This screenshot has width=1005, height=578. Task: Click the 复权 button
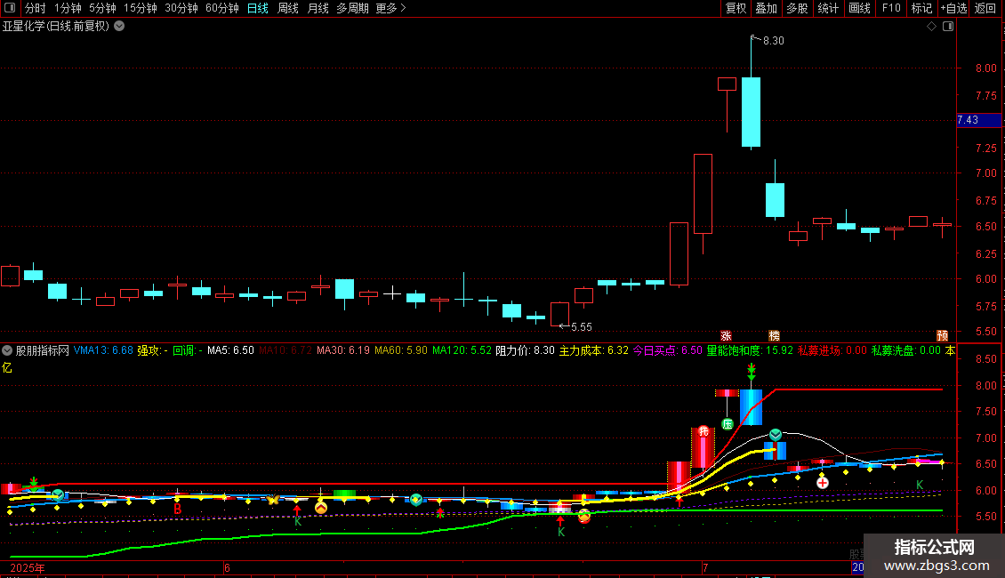point(736,8)
